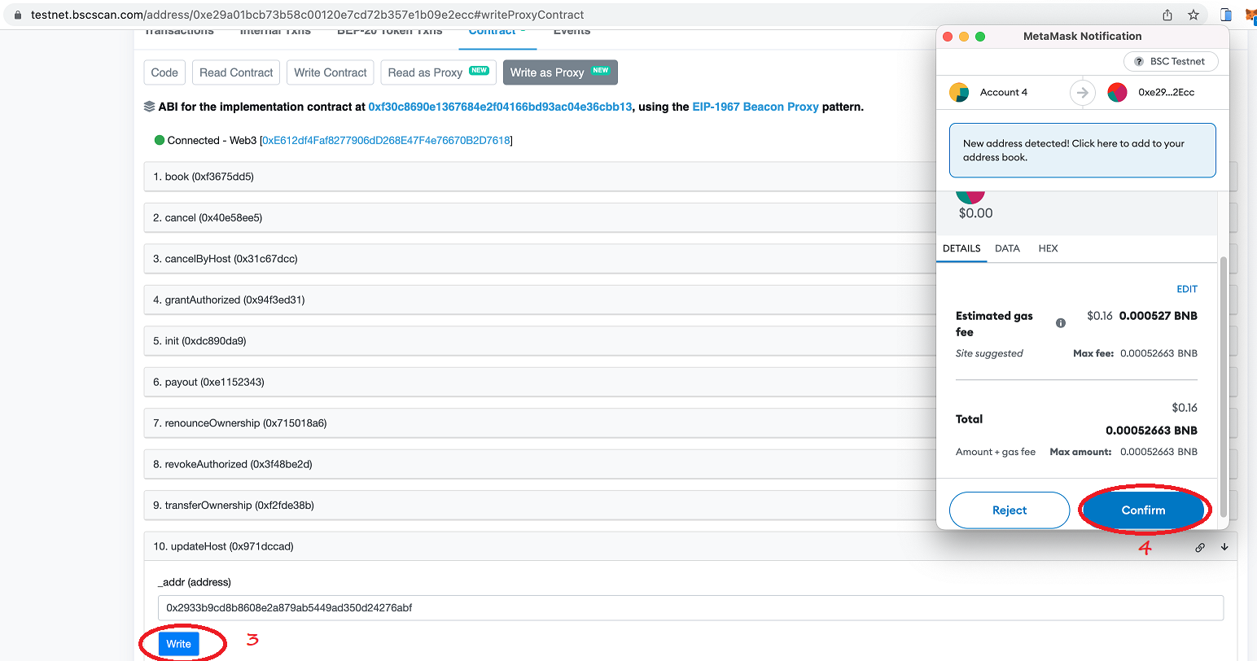Screen dimensions: 1257x661
Task: Expand the 2. cancel function row
Action: [540, 217]
